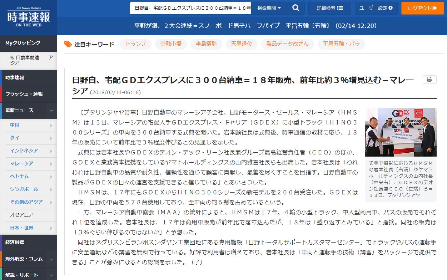Print the article using the printer icon
This screenshot has width=447, height=280.
[x=429, y=80]
